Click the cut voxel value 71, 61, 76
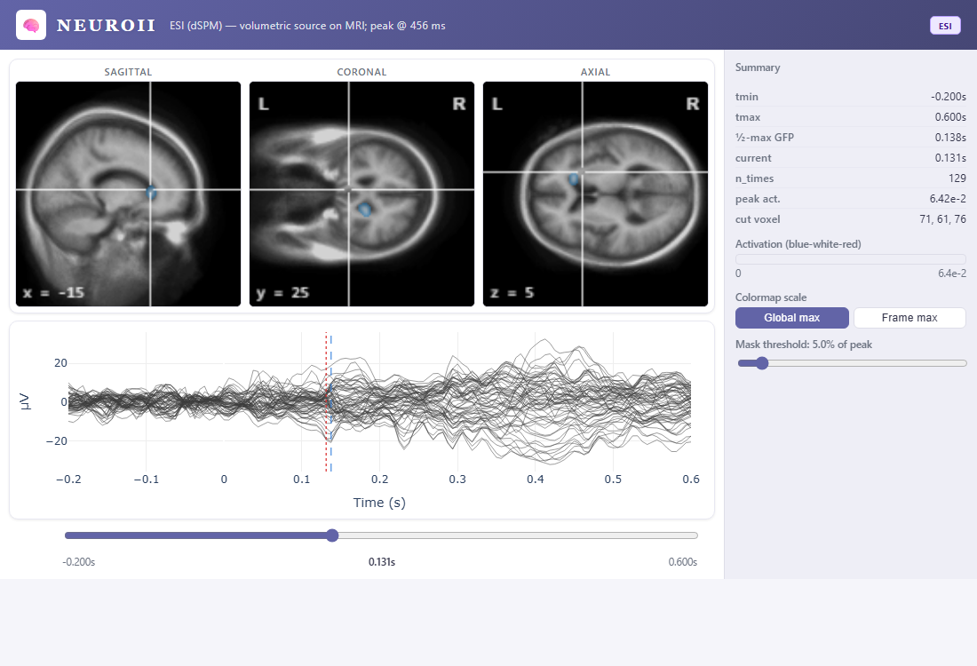977x666 pixels. 942,219
